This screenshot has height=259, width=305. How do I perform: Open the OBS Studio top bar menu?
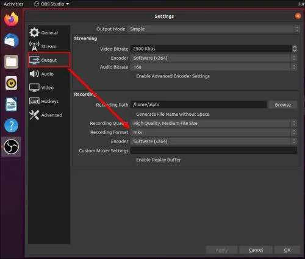(x=51, y=4)
